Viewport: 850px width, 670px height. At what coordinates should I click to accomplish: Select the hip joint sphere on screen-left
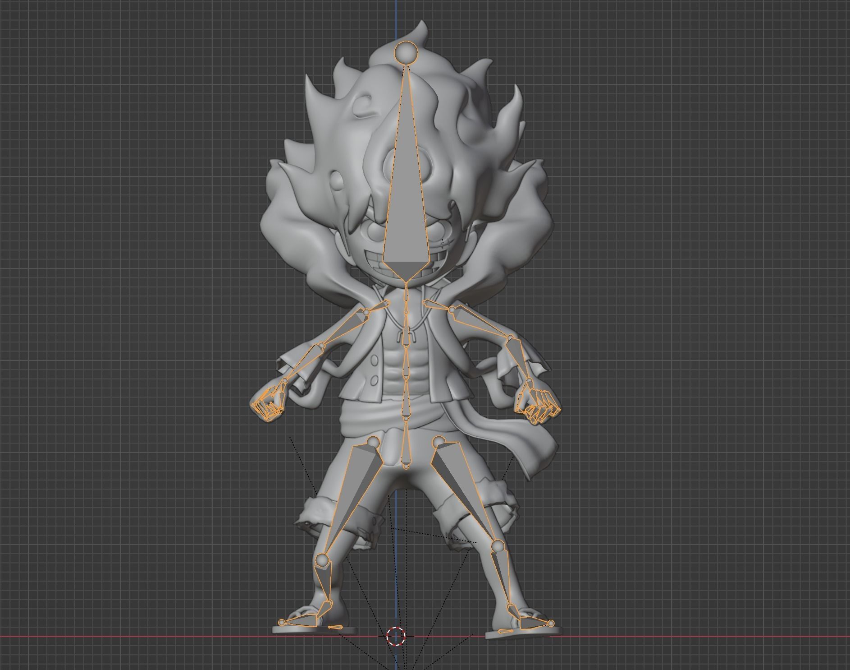[373, 443]
